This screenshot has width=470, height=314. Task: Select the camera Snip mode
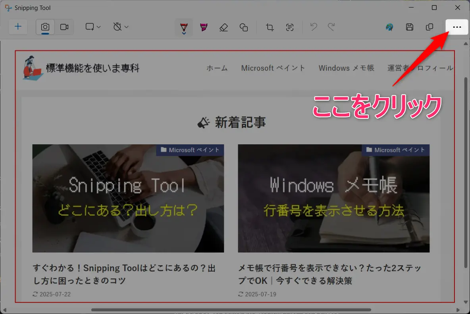point(45,27)
